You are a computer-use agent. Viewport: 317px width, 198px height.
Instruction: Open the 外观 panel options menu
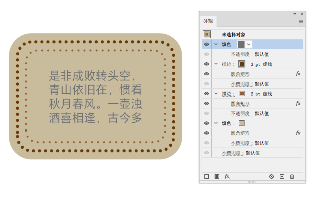pos(301,22)
